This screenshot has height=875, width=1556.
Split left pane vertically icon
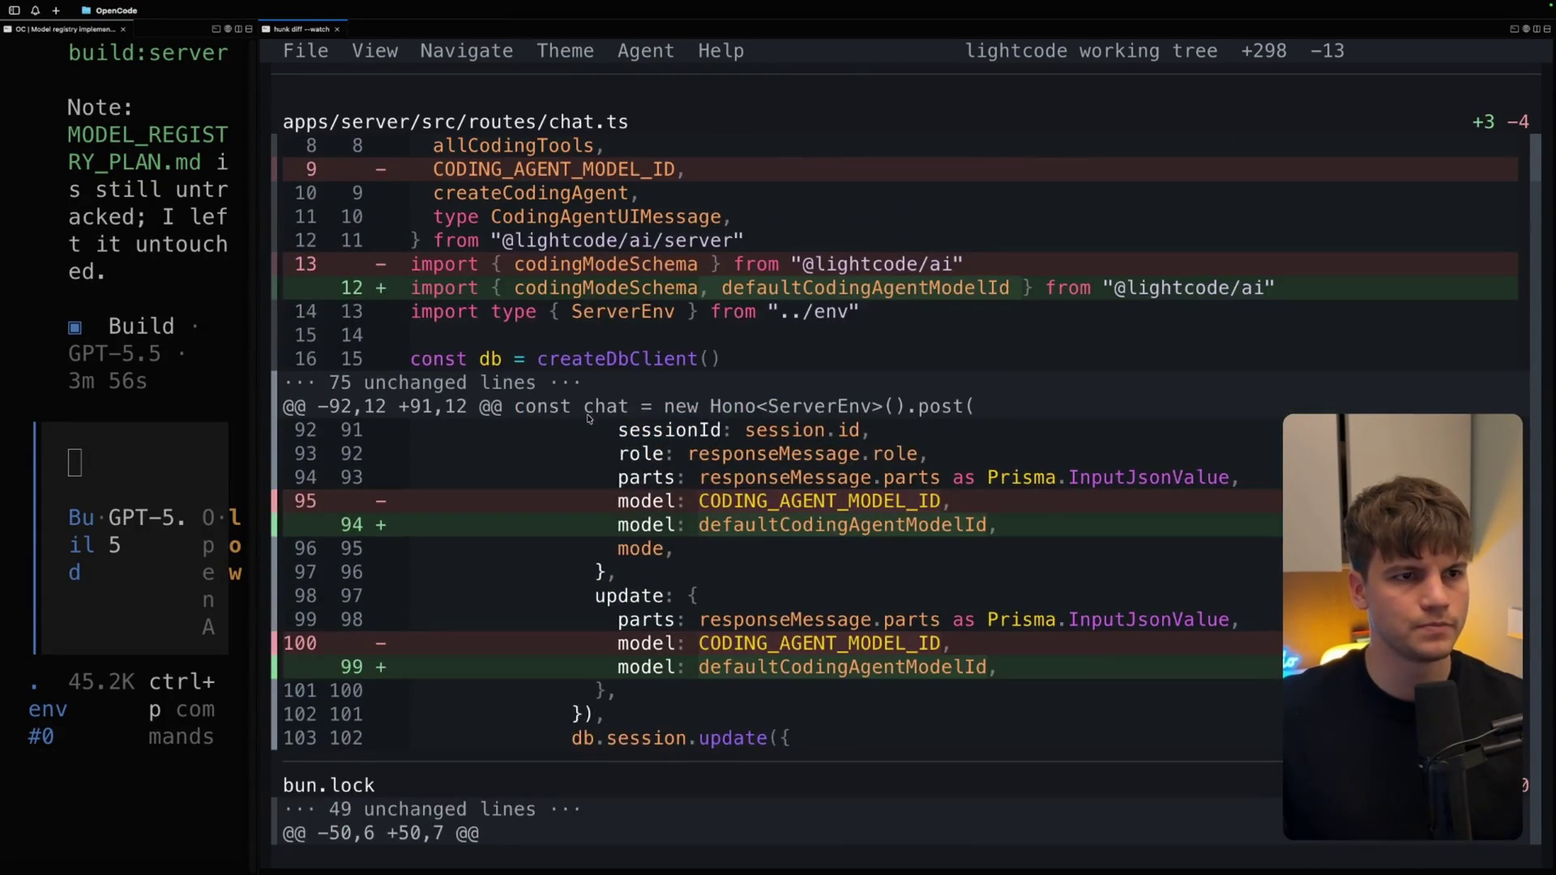coord(238,29)
